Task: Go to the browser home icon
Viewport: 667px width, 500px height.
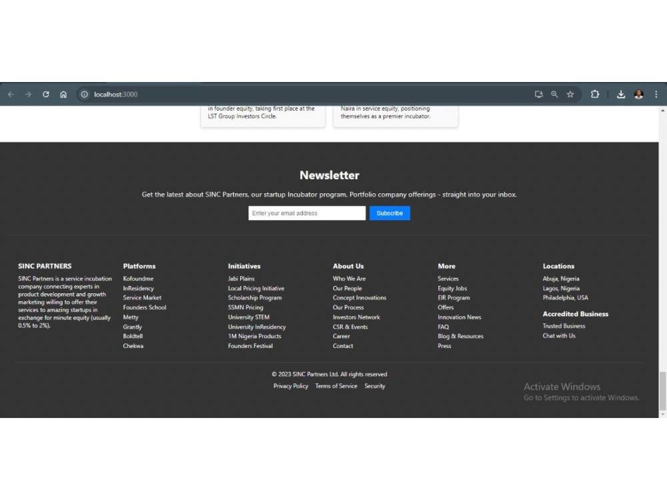Action: tap(63, 95)
